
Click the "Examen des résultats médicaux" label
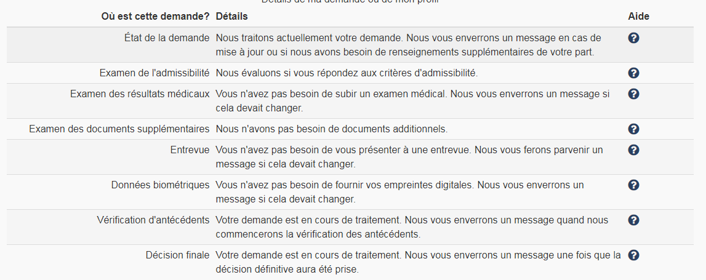pos(140,94)
